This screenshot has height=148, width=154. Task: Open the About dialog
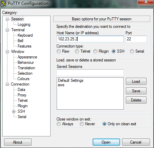point(18,142)
